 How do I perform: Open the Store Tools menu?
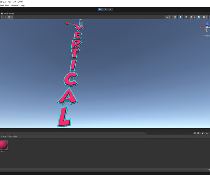click(x=5, y=5)
